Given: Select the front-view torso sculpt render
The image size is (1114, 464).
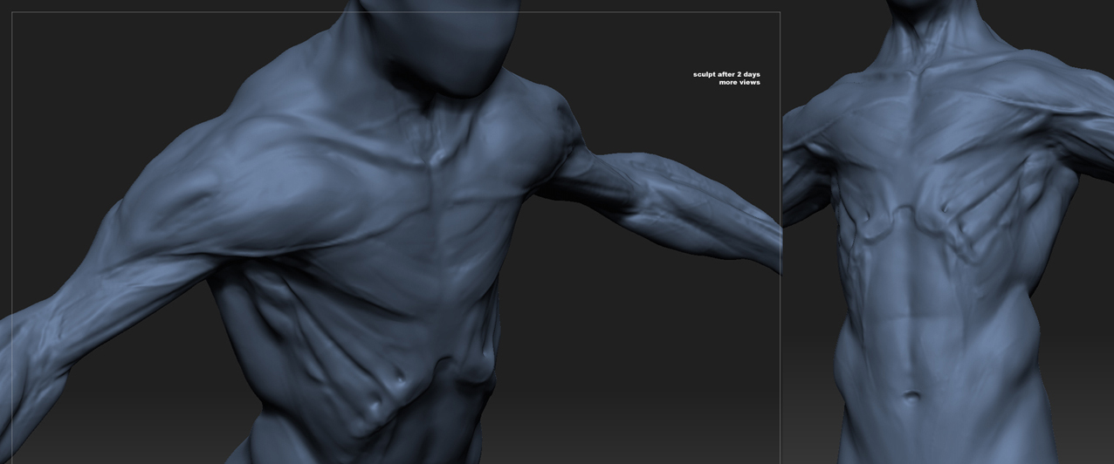Looking at the screenshot, I should click(x=948, y=232).
